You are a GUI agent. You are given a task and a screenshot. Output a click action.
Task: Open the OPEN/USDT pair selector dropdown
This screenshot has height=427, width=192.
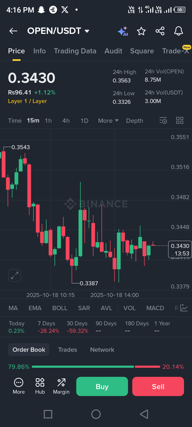pyautogui.click(x=58, y=31)
